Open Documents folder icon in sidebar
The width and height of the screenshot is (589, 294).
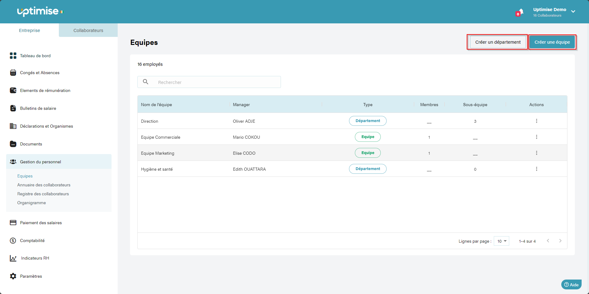[13, 144]
